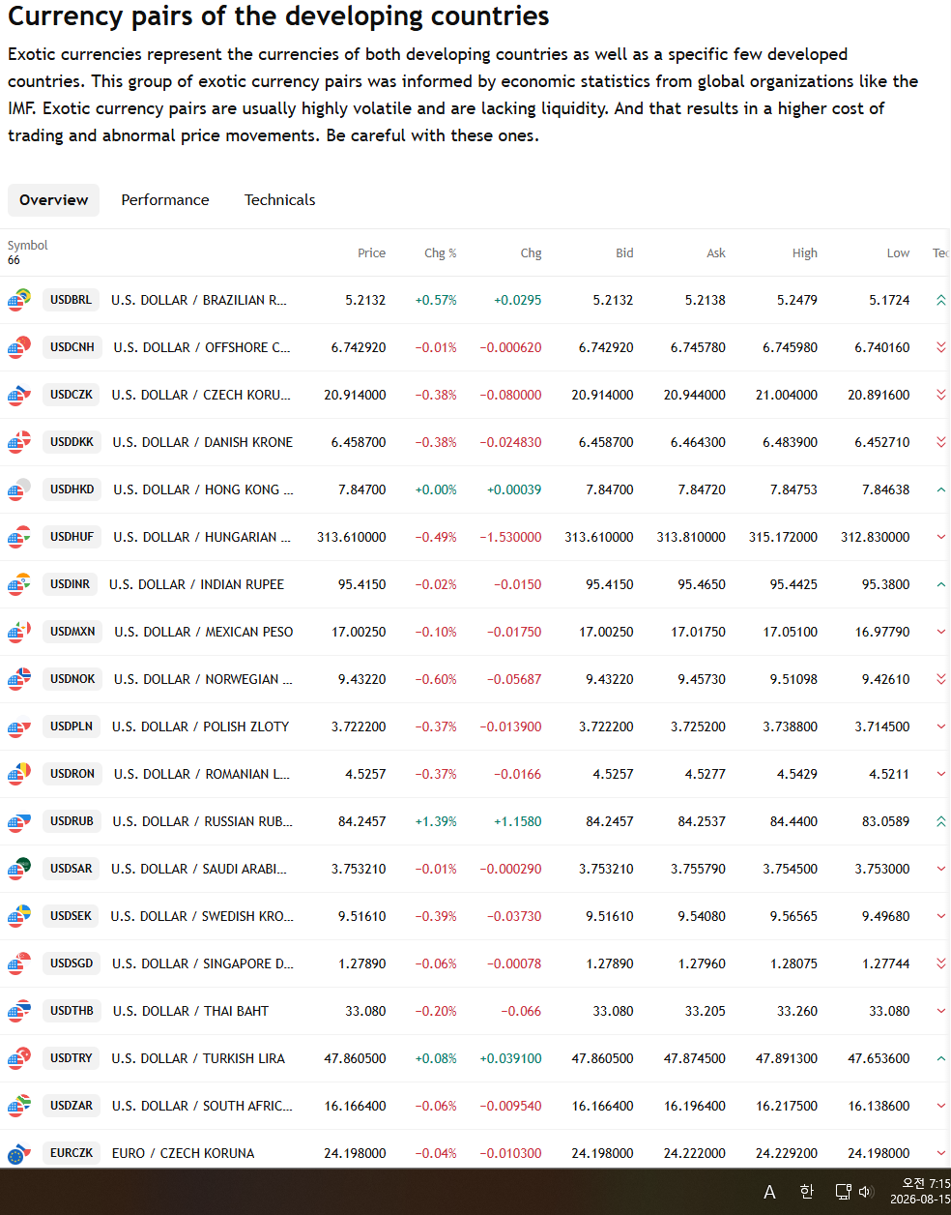951x1215 pixels.
Task: Click the USDNOK currency pair flag icon
Action: point(19,679)
